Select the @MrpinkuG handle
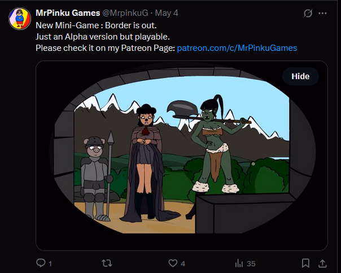The width and height of the screenshot is (341, 273). (x=125, y=13)
